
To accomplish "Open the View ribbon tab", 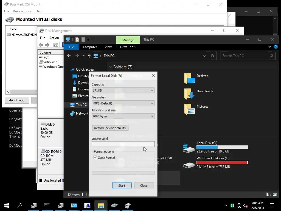I will click(108, 47).
